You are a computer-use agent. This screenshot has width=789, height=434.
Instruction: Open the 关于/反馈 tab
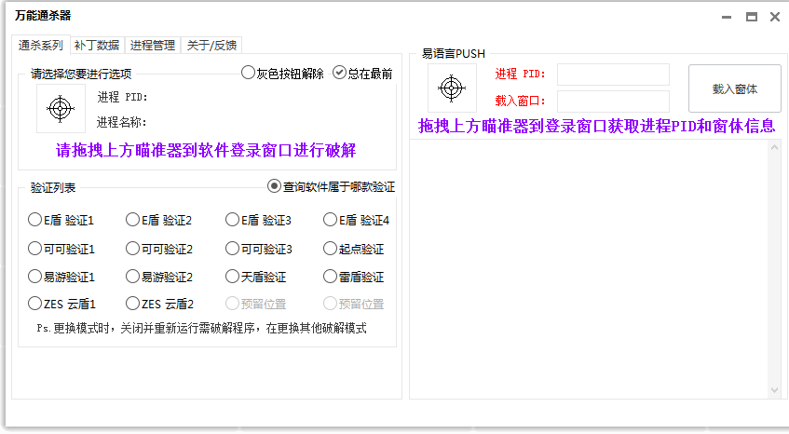click(211, 46)
